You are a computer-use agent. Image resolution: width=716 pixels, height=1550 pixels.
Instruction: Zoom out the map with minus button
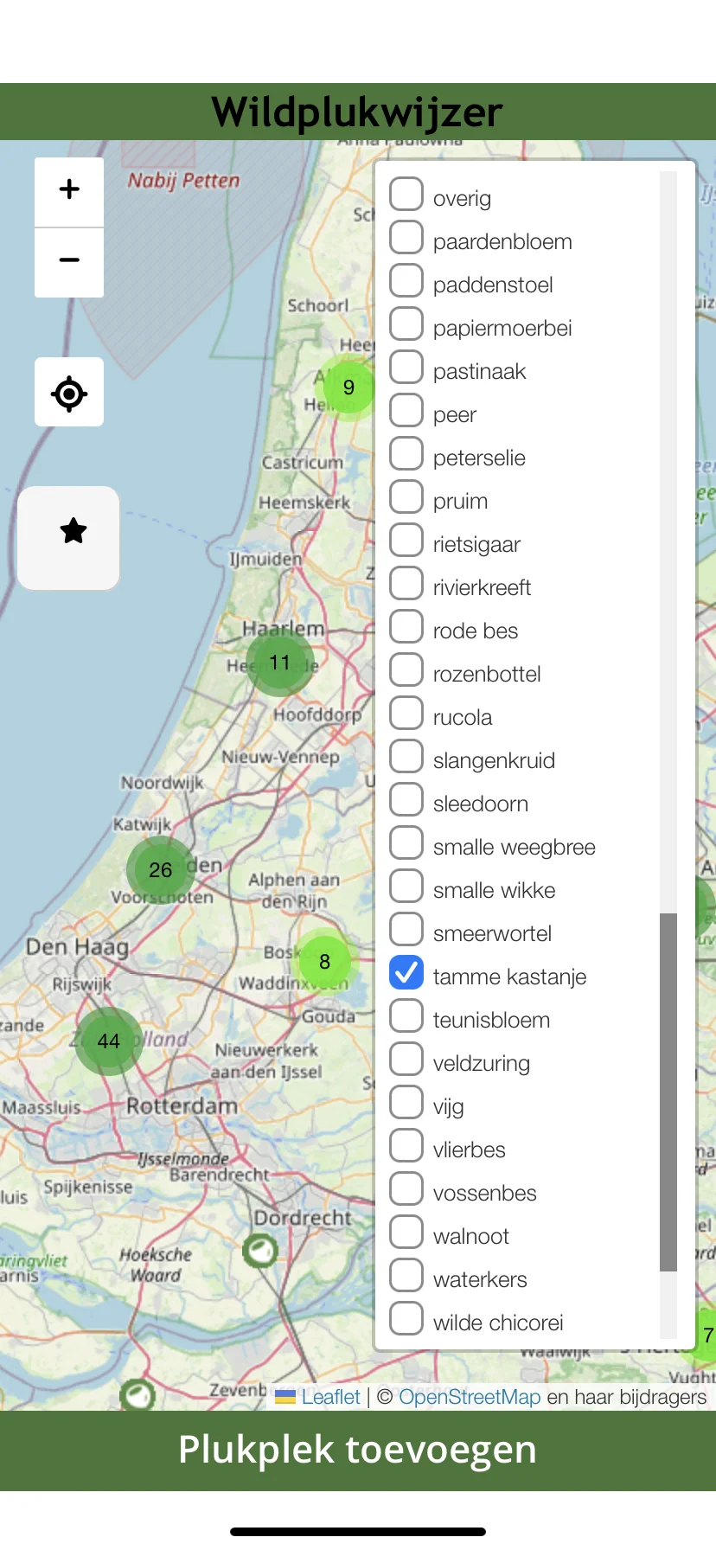coord(69,262)
